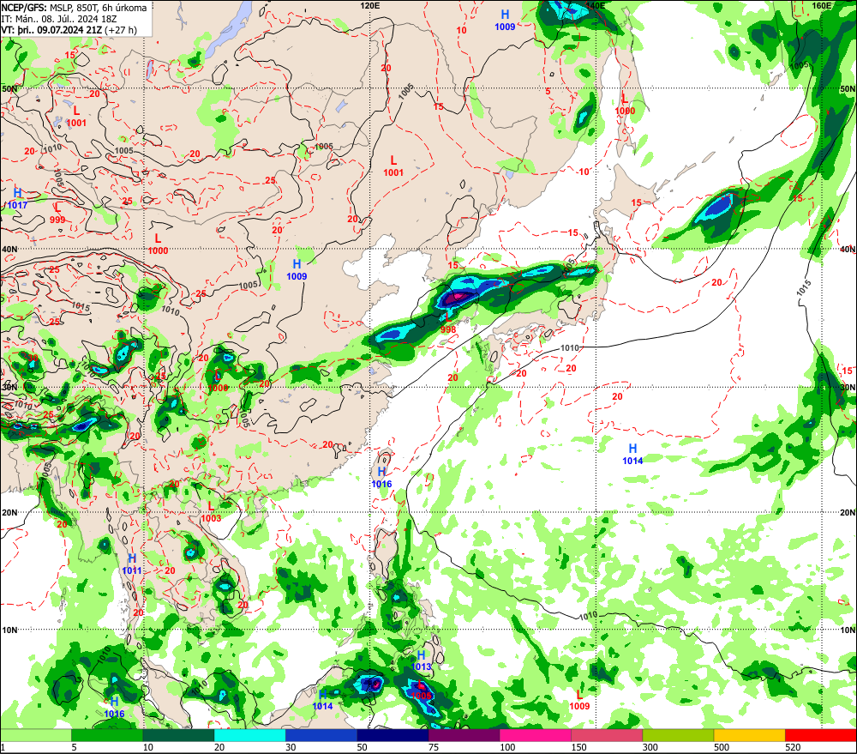857x754 pixels.
Task: Click the low pressure label 'L 1003'
Action: click(211, 512)
